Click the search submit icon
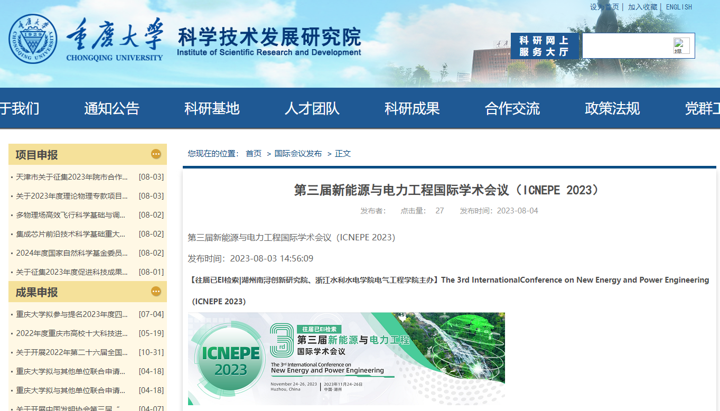The width and height of the screenshot is (720, 411). 681,46
